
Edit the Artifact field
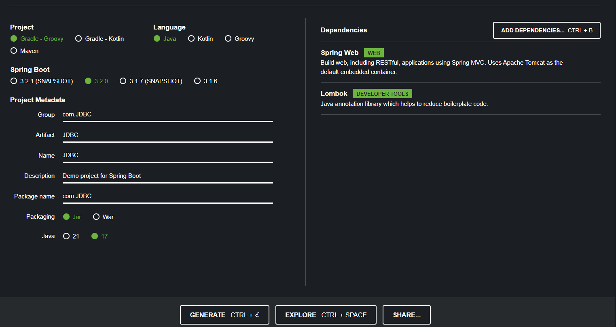[167, 135]
